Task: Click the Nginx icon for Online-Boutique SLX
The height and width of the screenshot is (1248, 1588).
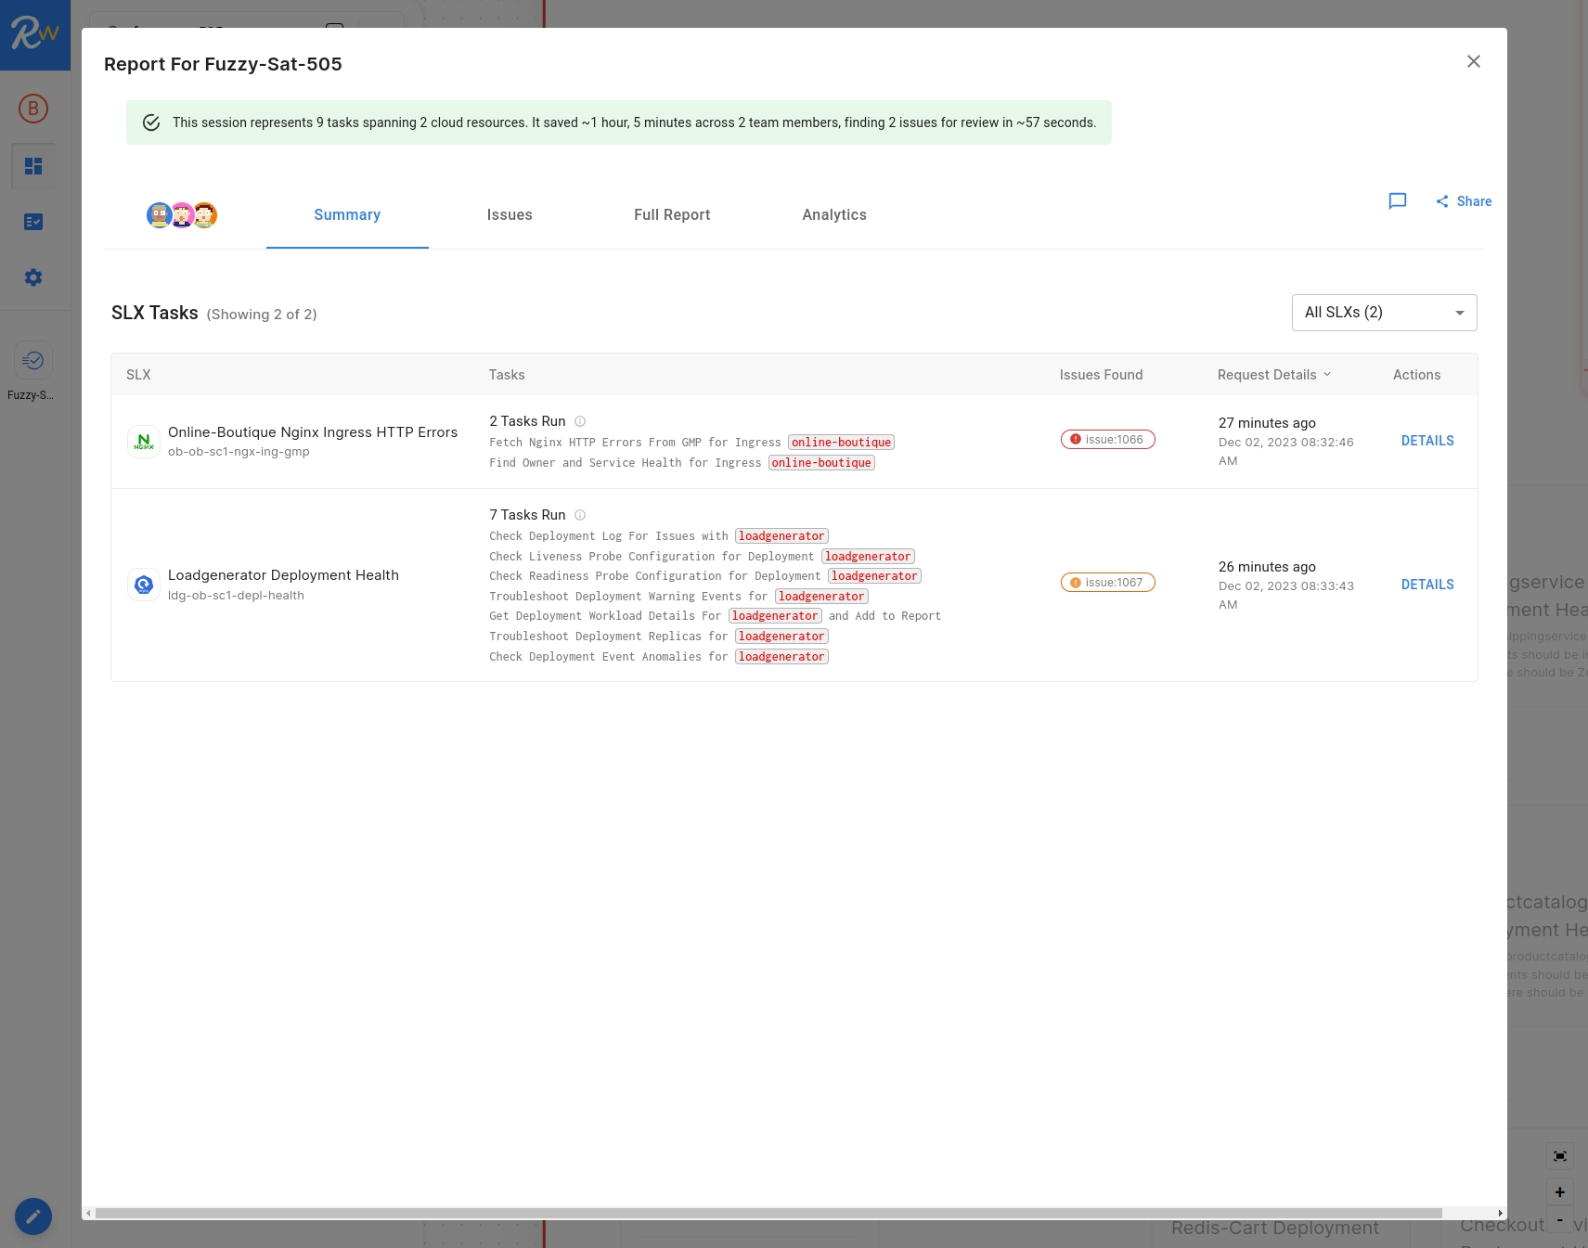Action: pos(144,442)
